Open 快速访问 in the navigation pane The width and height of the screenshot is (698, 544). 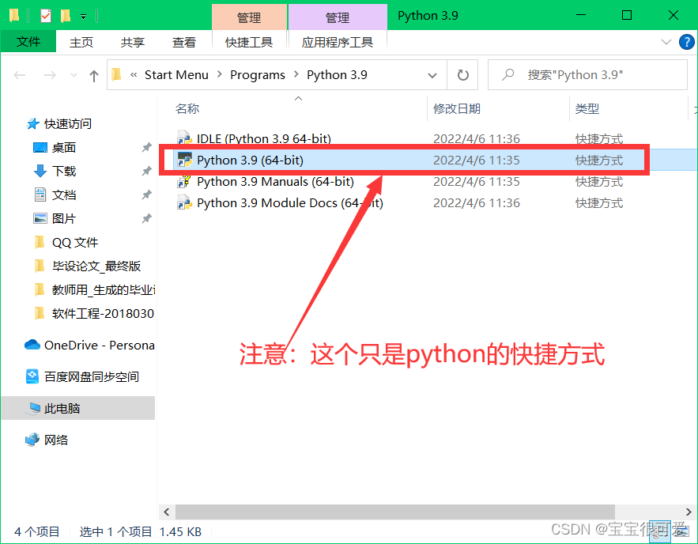[x=68, y=124]
